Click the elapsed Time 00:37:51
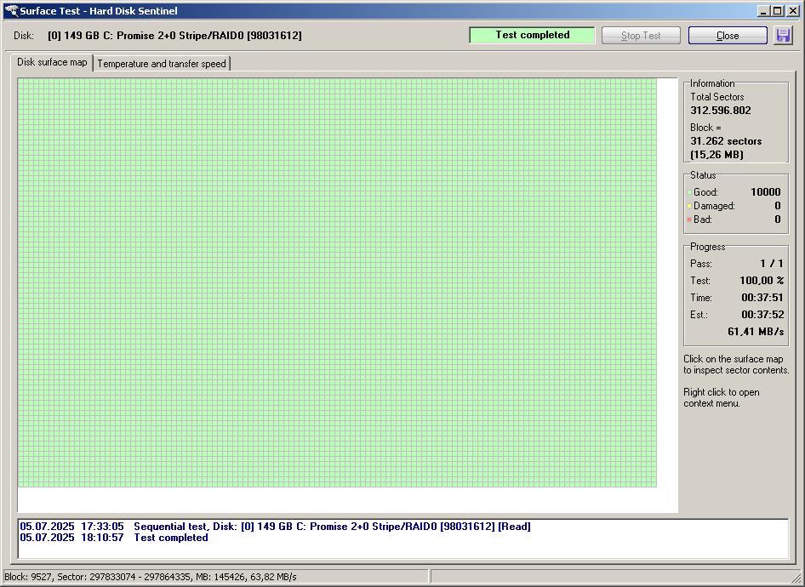 tap(763, 298)
